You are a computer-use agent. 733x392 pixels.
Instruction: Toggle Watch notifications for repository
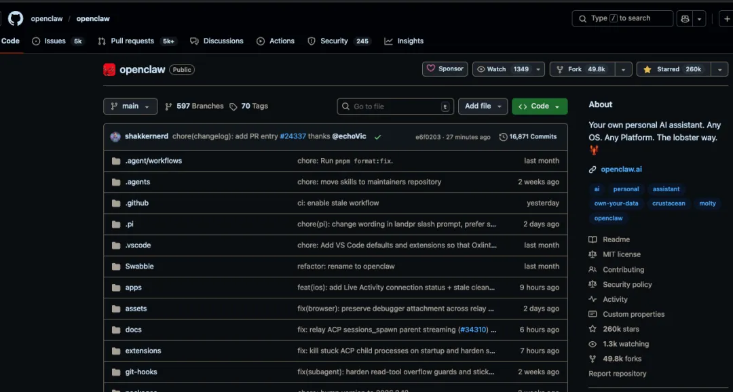pos(502,69)
